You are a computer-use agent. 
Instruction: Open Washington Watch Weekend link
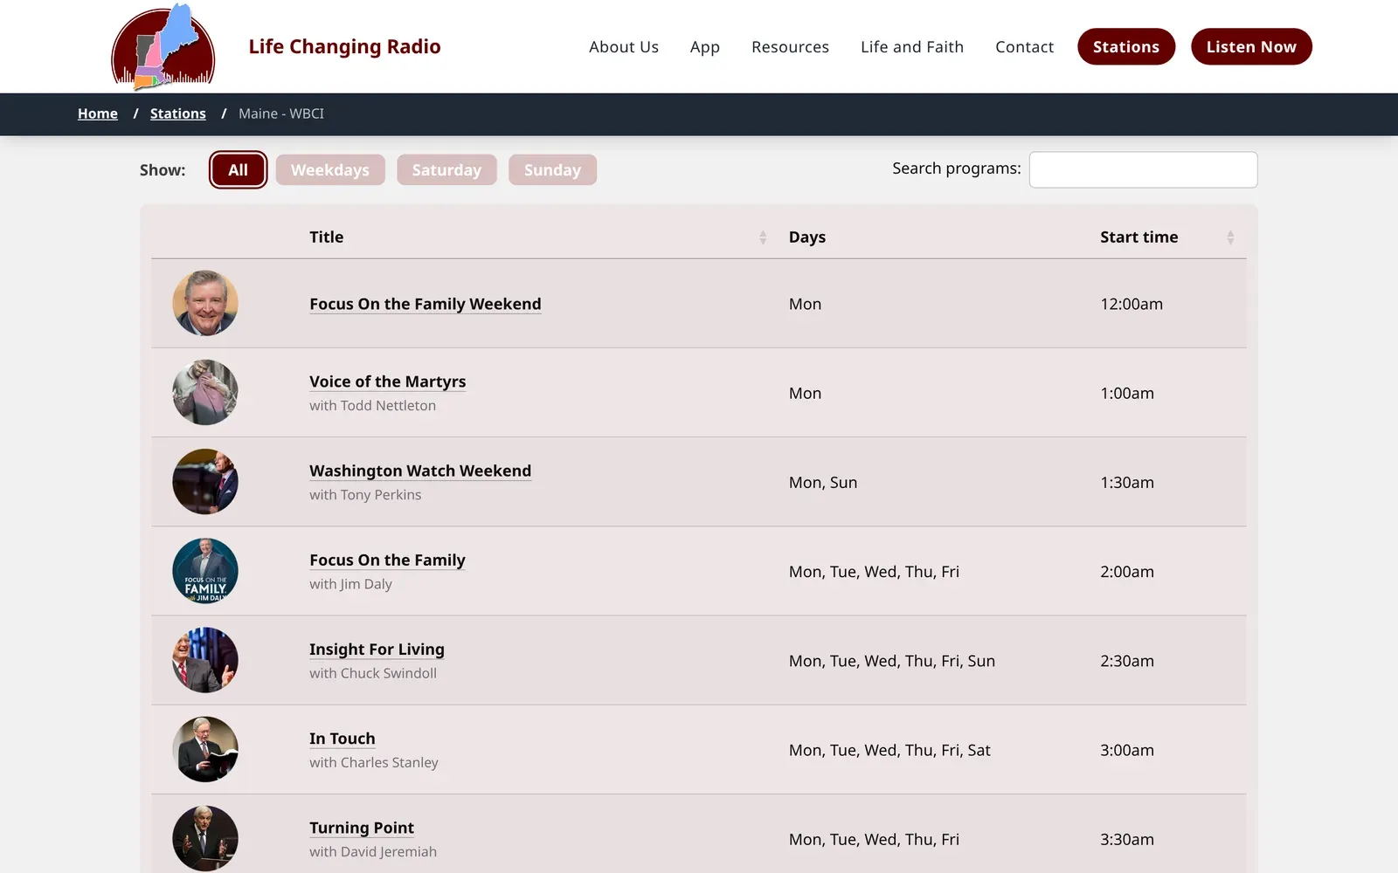pyautogui.click(x=420, y=471)
